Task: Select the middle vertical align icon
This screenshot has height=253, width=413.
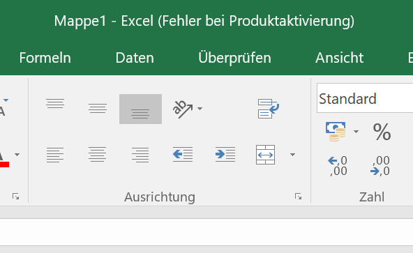Action: coord(98,108)
